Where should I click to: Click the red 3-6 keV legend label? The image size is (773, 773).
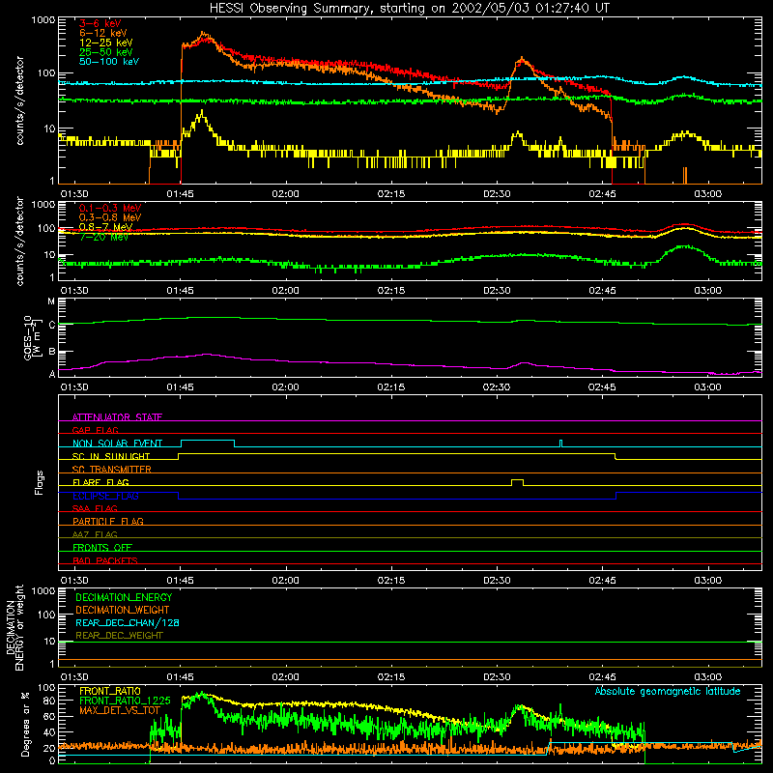click(100, 23)
